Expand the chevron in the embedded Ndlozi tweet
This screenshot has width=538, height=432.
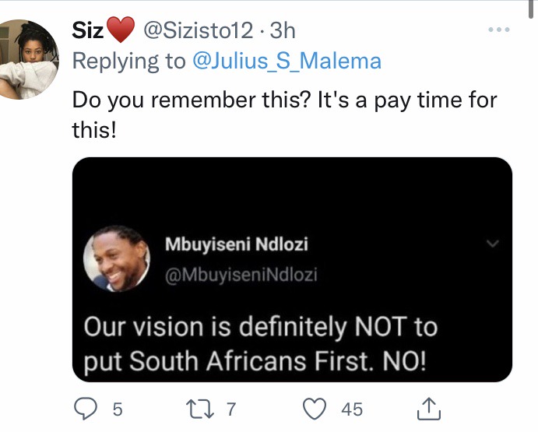tap(493, 244)
